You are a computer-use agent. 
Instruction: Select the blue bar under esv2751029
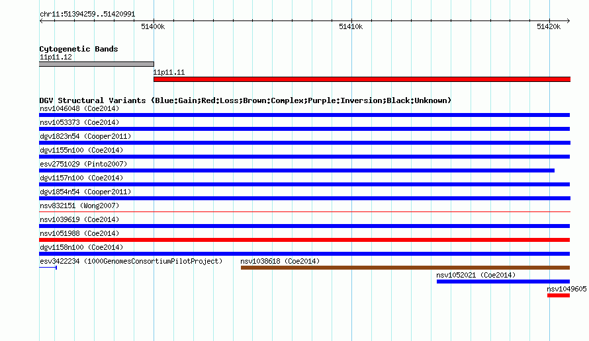click(296, 170)
